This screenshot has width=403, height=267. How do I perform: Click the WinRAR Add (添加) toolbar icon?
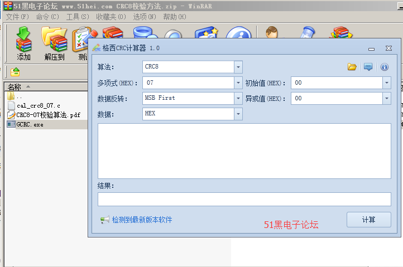click(x=23, y=43)
